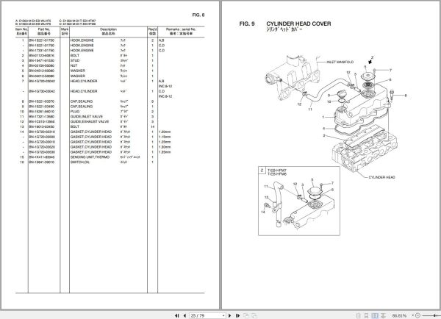Click the FIG. 9 CYLINDER HEAD COVER title
The image size is (441, 319).
285,24
